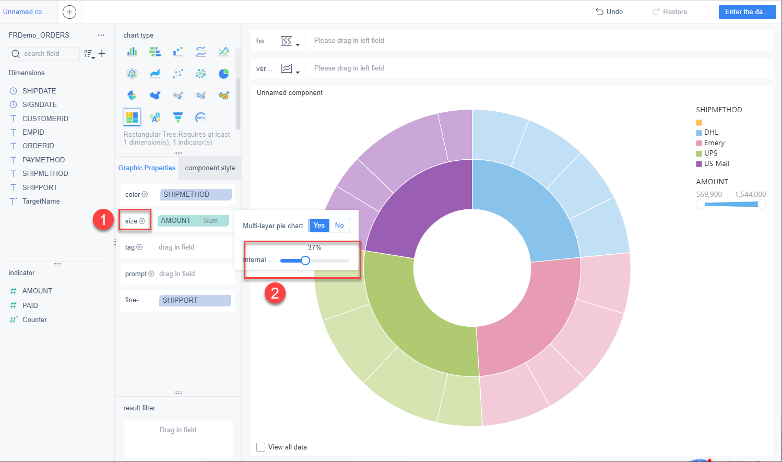Image resolution: width=782 pixels, height=462 pixels.
Task: Adjust the Internal radius slider
Action: pyautogui.click(x=305, y=260)
